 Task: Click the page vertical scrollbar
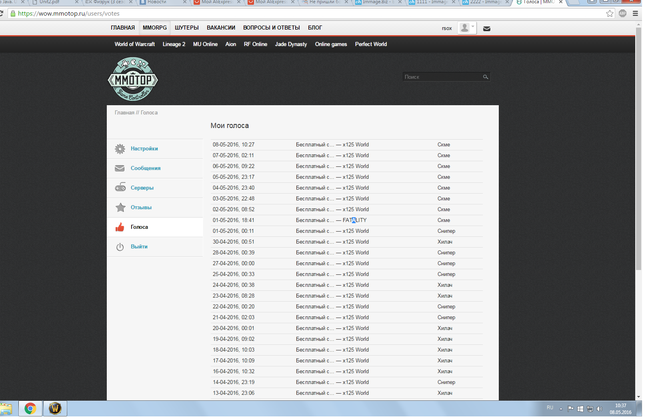pos(638,160)
